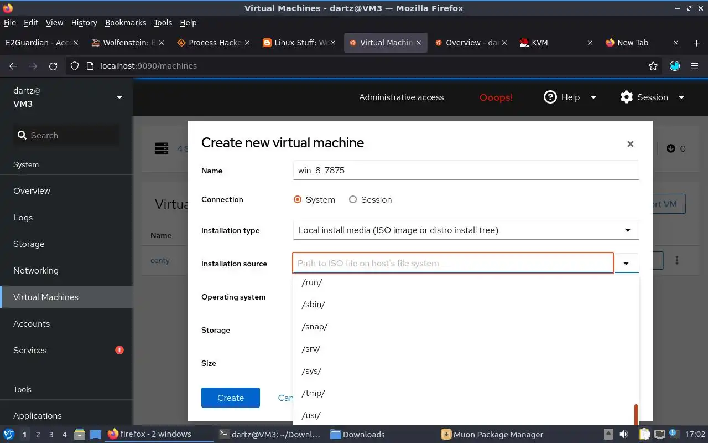
Task: Open the Session gear dropdown menu
Action: point(653,97)
